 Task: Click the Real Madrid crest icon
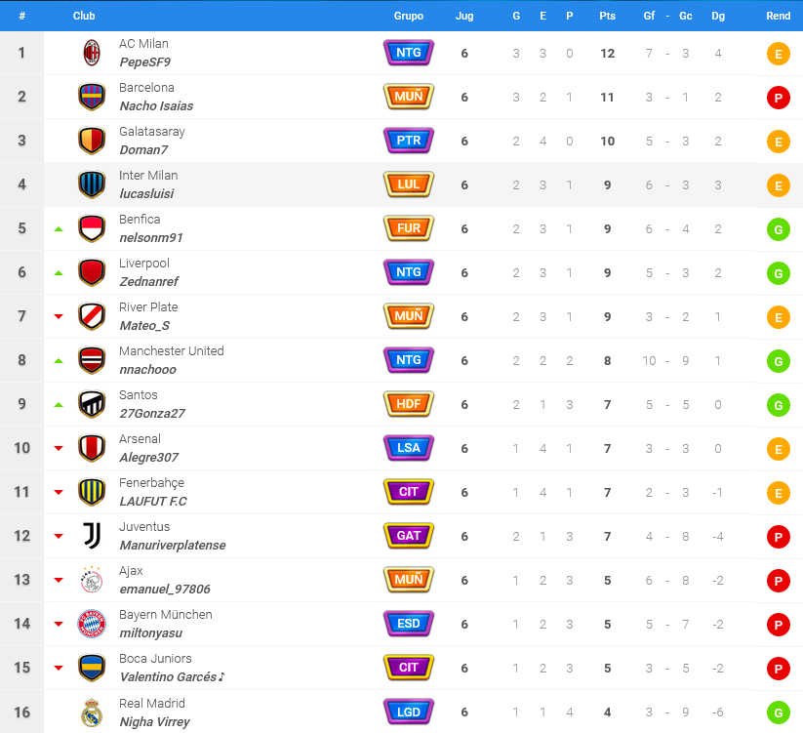pos(92,712)
